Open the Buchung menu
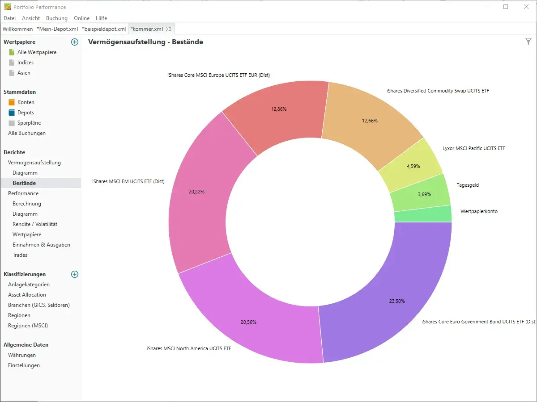The image size is (537, 402). (57, 18)
